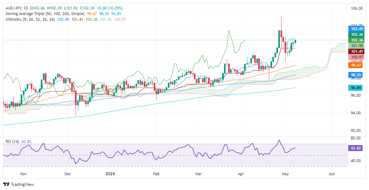
Task: Click the 106.00 price axis label
Action: coord(356,8)
